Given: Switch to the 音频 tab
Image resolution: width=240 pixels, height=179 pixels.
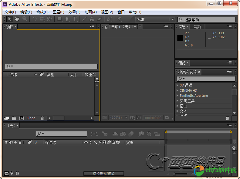Looking at the screenshot, I should 197,27.
